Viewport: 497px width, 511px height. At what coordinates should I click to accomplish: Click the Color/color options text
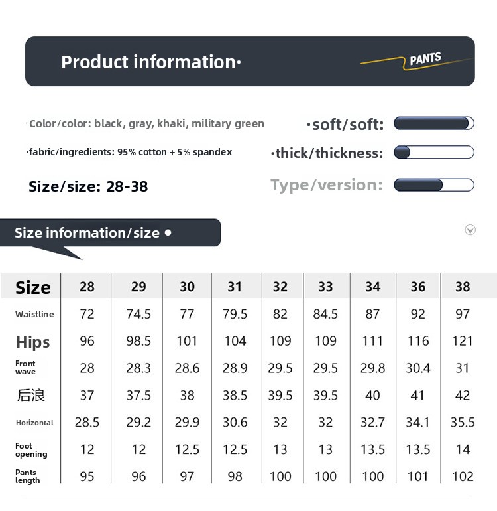coord(146,124)
